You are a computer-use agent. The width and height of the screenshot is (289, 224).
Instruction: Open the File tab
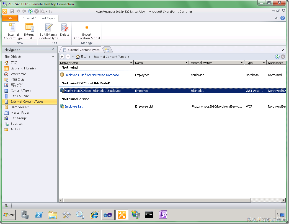point(10,18)
